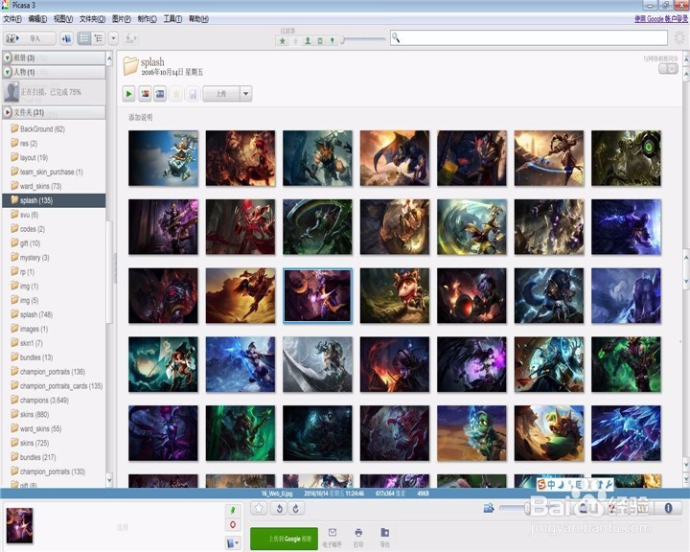
Task: Open the 工具(T) menu
Action: pos(172,19)
